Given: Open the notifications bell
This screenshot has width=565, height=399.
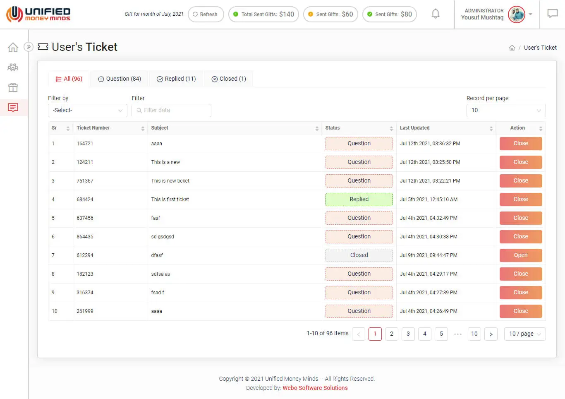Looking at the screenshot, I should pyautogui.click(x=435, y=14).
